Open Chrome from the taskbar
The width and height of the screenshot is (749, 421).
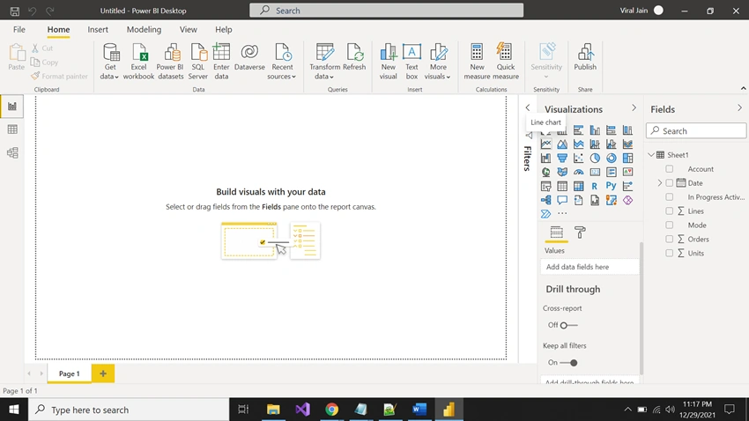[x=332, y=410]
